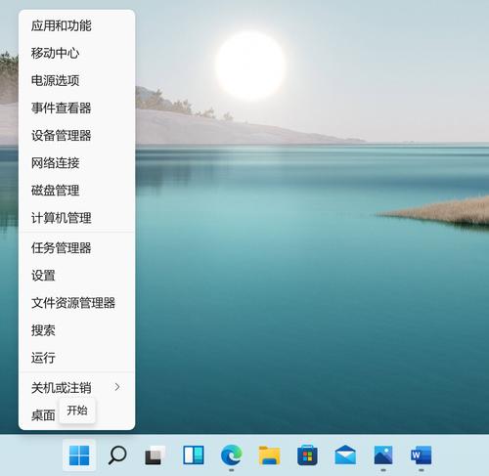
Task: Open the 关机或注销 menu entry
Action: coord(77,388)
